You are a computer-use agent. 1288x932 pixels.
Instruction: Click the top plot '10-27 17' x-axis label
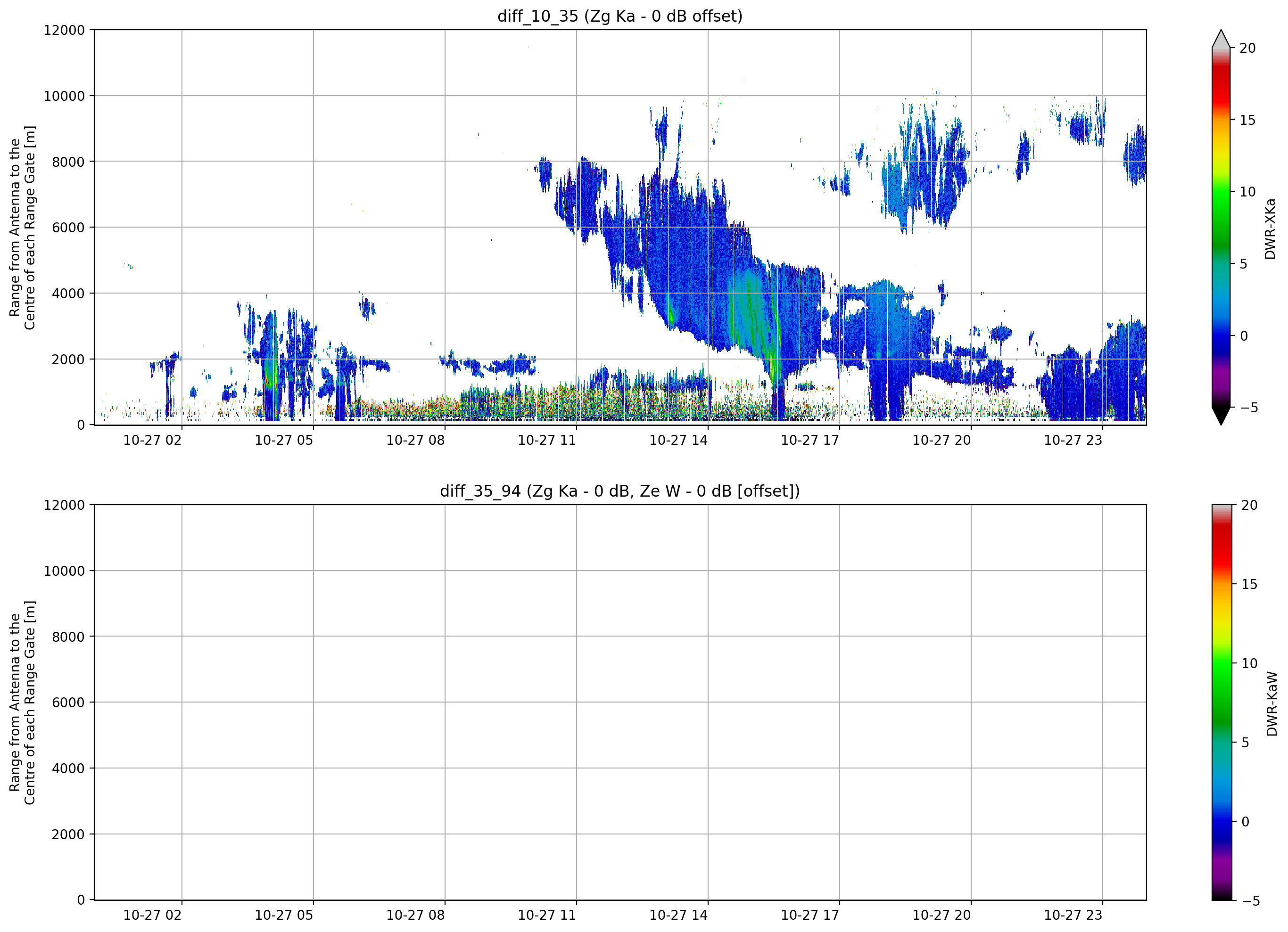810,441
